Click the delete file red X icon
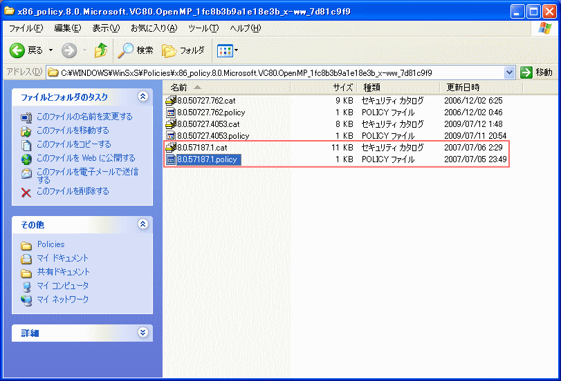561x381 pixels. (26, 191)
